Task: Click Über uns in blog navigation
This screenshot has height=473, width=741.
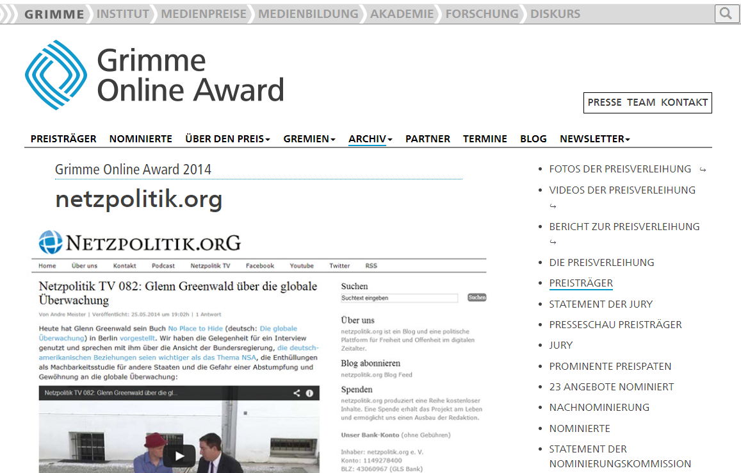Action: tap(85, 266)
